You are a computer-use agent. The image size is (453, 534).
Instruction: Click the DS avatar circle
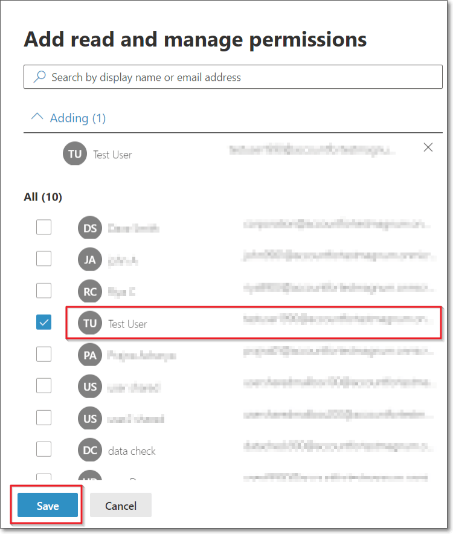pyautogui.click(x=89, y=227)
